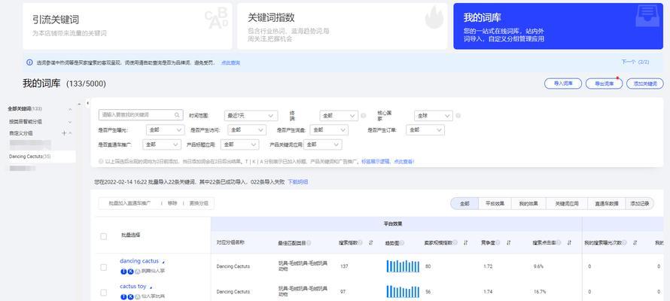
Task: Click help icon beside 搜索指数 header
Action: coord(360,242)
